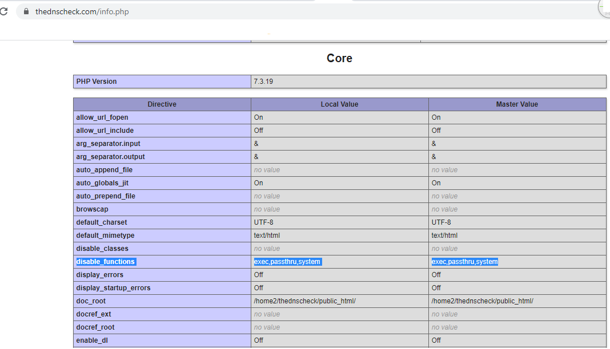This screenshot has height=349, width=610.
Task: Select the 'display_startup_errors' directive cell
Action: pos(162,288)
